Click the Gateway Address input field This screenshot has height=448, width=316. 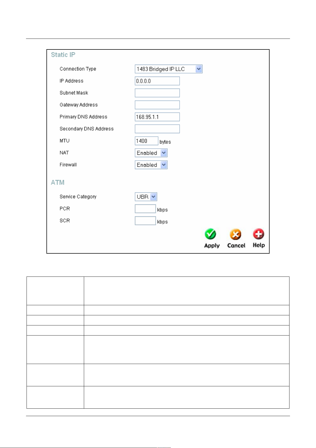pos(157,105)
